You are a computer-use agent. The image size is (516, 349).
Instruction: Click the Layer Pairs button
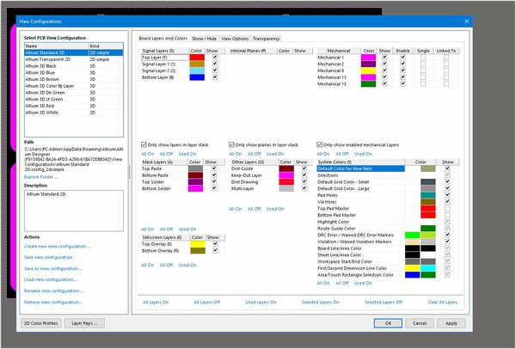pyautogui.click(x=84, y=323)
